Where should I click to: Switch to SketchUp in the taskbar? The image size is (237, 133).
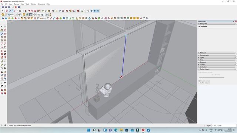[x=143, y=130]
